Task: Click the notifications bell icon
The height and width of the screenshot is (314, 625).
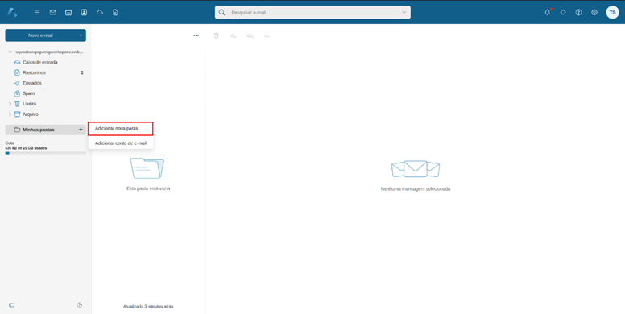Action: pos(548,12)
